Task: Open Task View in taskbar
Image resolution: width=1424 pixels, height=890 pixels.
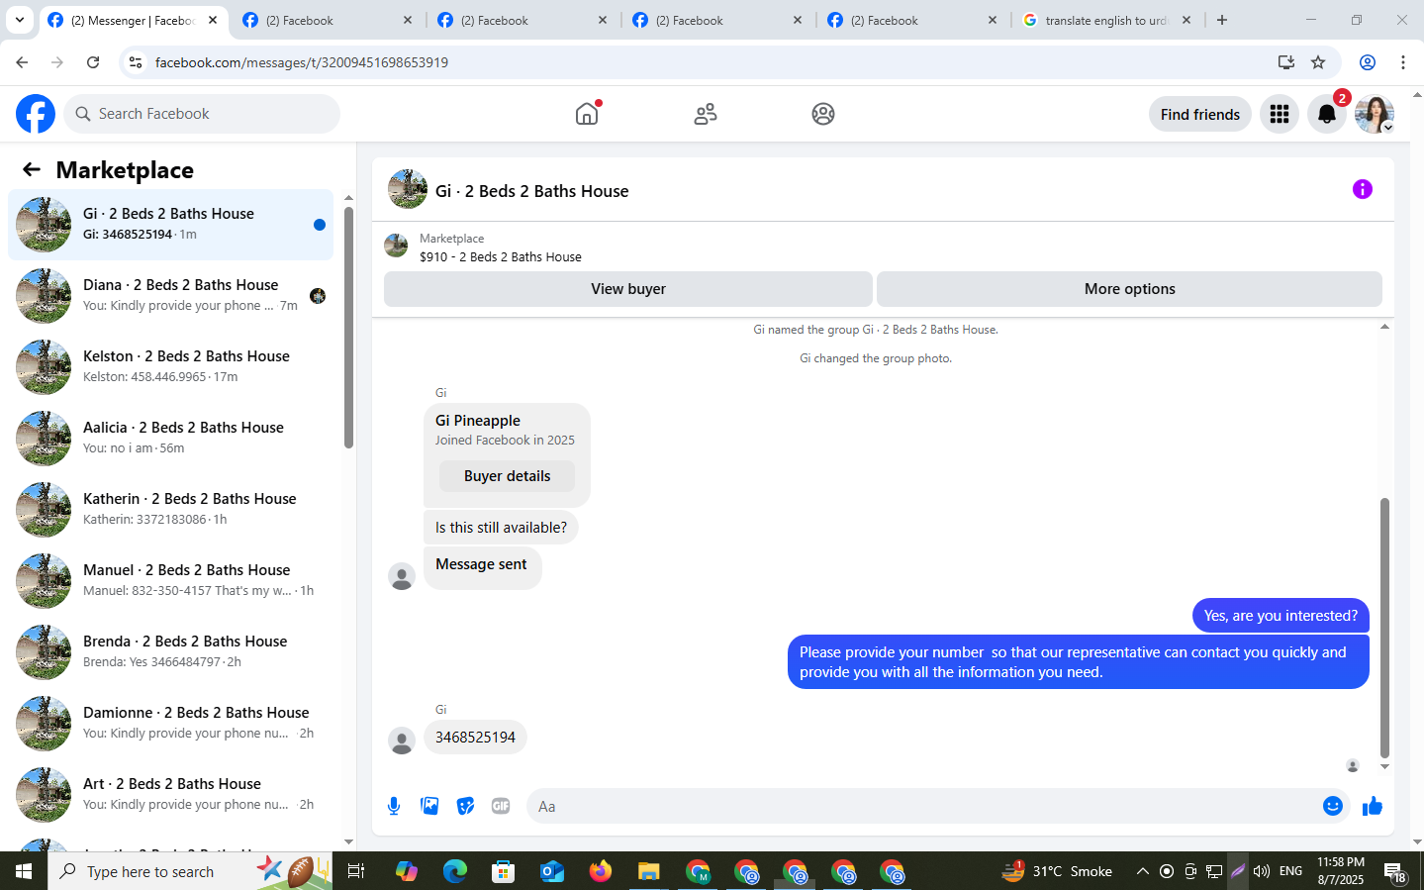Action: tap(356, 871)
